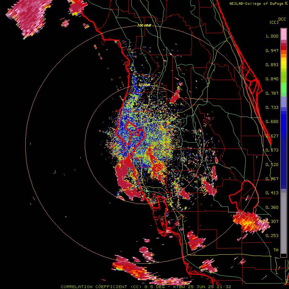Click the 0.413 scale value
The height and width of the screenshot is (289, 289).
272,193
